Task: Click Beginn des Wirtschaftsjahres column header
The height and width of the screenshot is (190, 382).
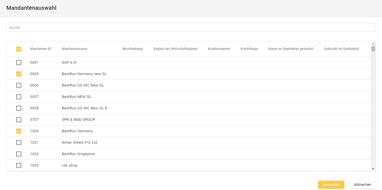Action: 175,49
